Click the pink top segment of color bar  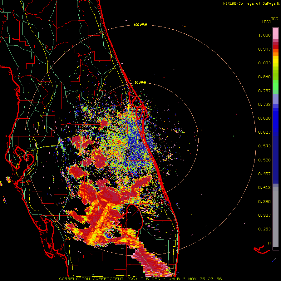pyautogui.click(x=276, y=33)
